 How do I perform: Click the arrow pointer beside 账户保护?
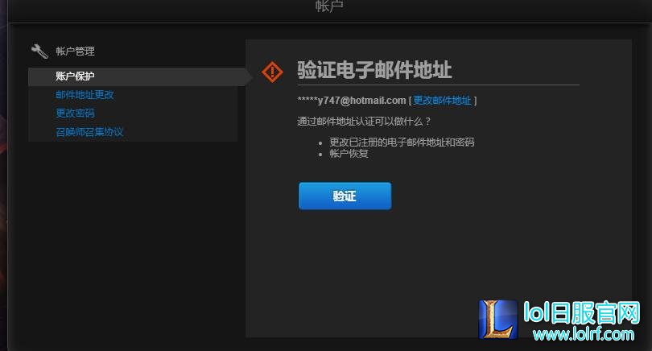[x=246, y=76]
